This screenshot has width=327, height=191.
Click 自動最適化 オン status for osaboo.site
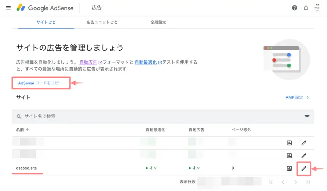click(x=151, y=168)
